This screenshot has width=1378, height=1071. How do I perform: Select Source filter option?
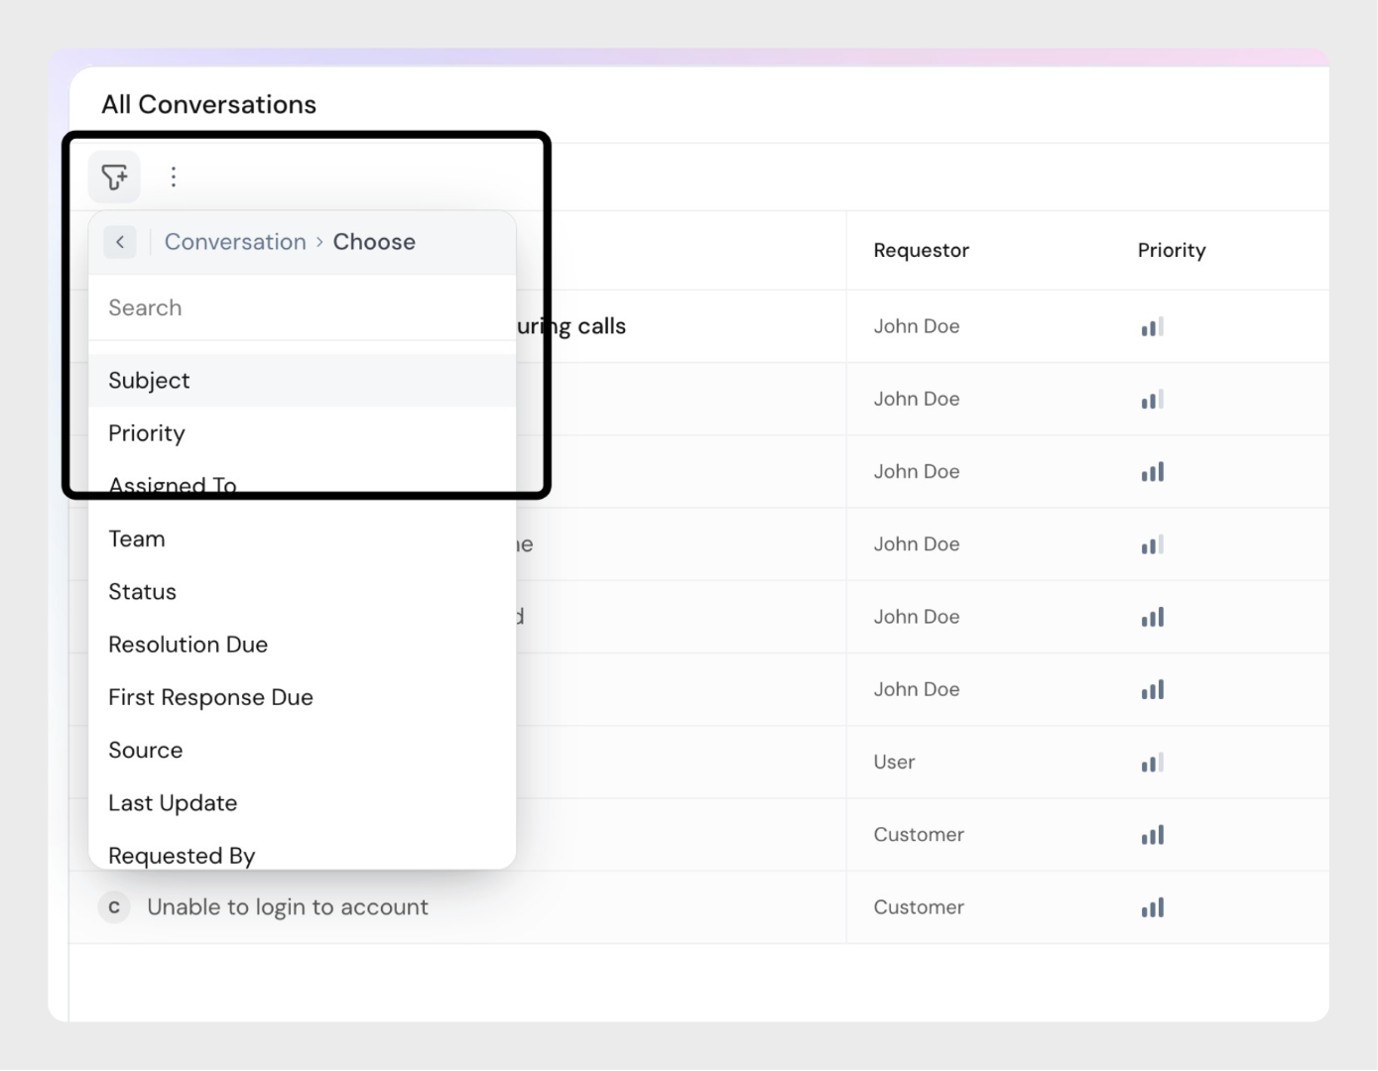146,751
